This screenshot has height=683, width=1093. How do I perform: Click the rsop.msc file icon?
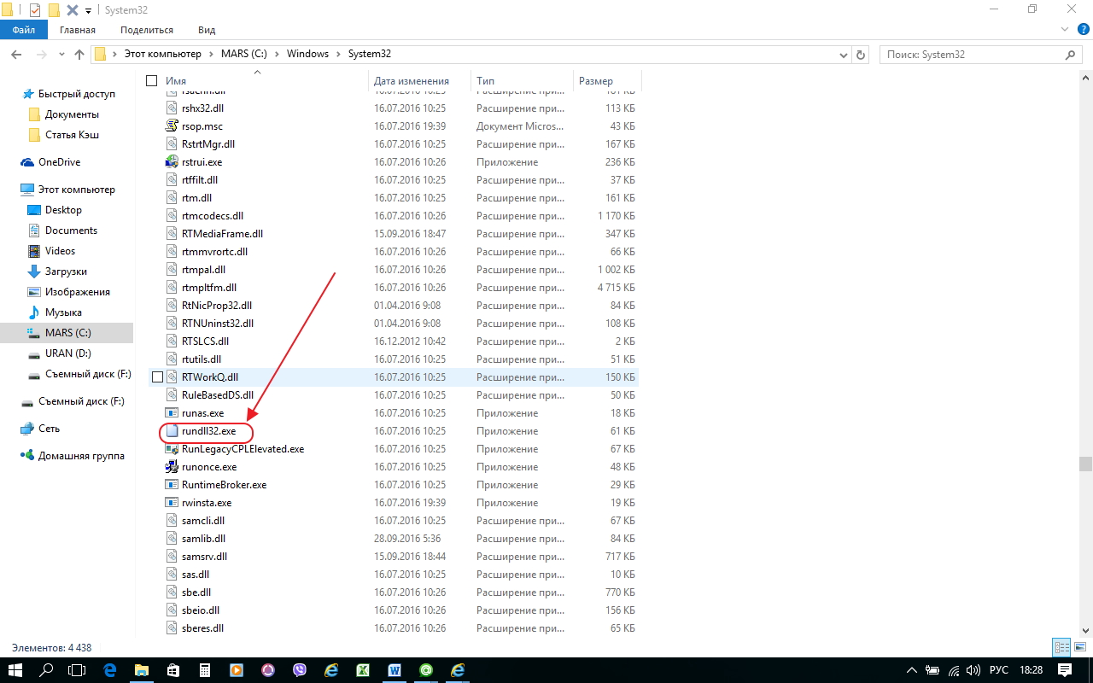coord(172,126)
